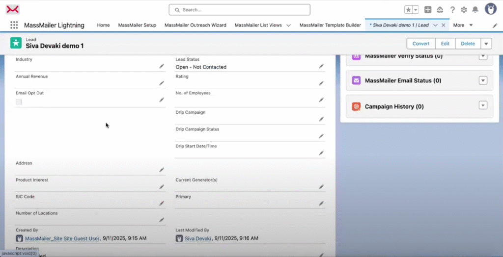Close the Siva Devaki demo 1 tab
The height and width of the screenshot is (257, 503).
click(x=444, y=26)
